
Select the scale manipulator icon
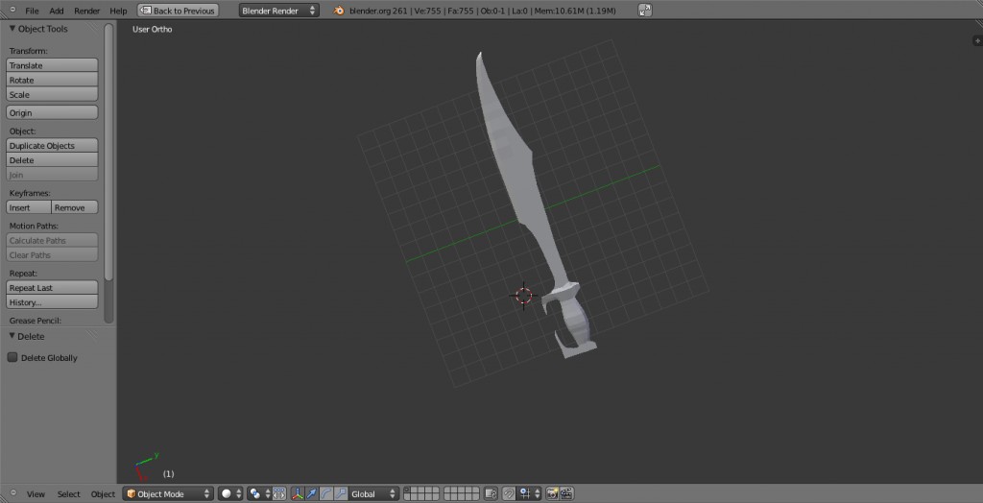click(x=341, y=493)
